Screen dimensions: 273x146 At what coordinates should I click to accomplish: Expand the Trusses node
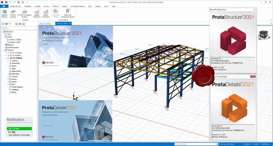tap(8, 76)
